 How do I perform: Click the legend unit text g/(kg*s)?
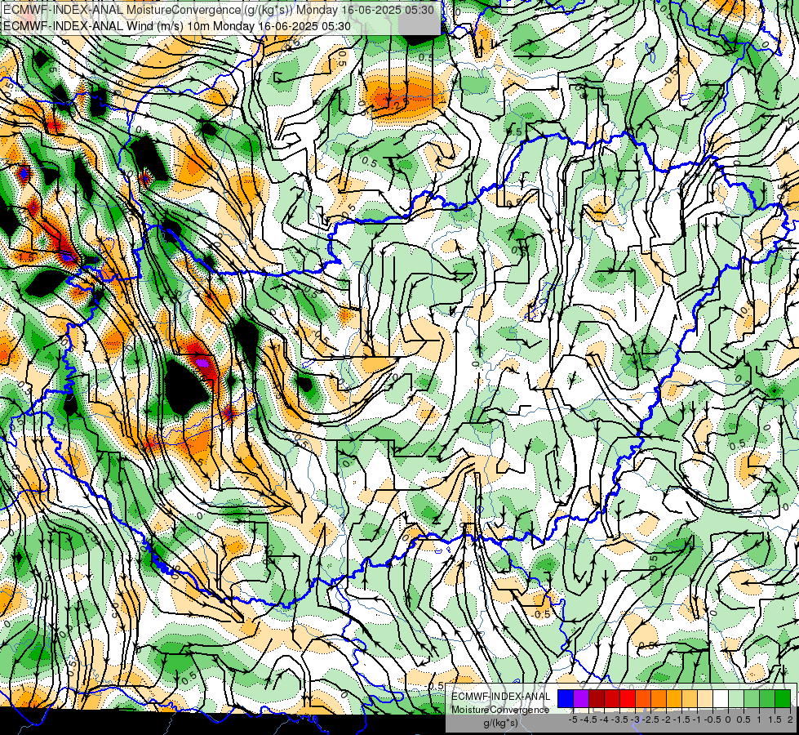500,723
